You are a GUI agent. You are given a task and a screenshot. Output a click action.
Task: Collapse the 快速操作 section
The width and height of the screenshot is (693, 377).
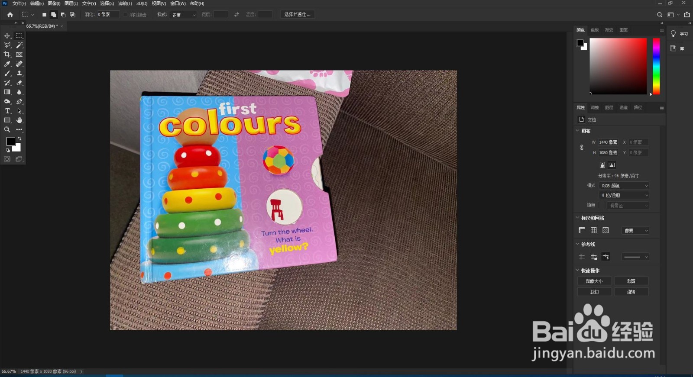click(x=577, y=271)
